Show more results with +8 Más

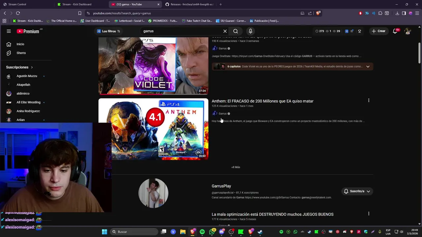pyautogui.click(x=236, y=167)
